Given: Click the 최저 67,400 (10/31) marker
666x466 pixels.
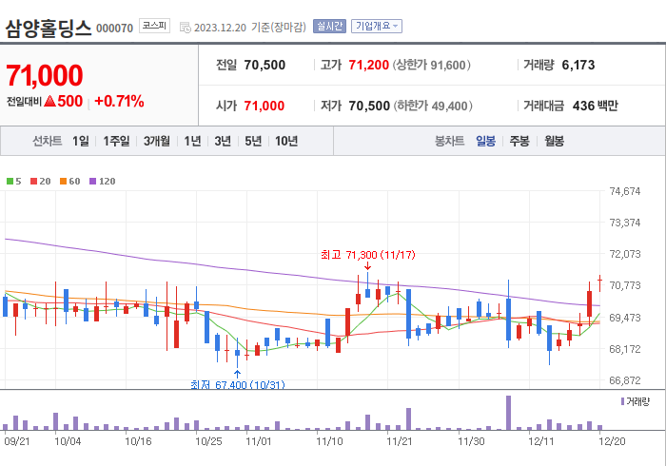Looking at the screenshot, I should (x=238, y=384).
